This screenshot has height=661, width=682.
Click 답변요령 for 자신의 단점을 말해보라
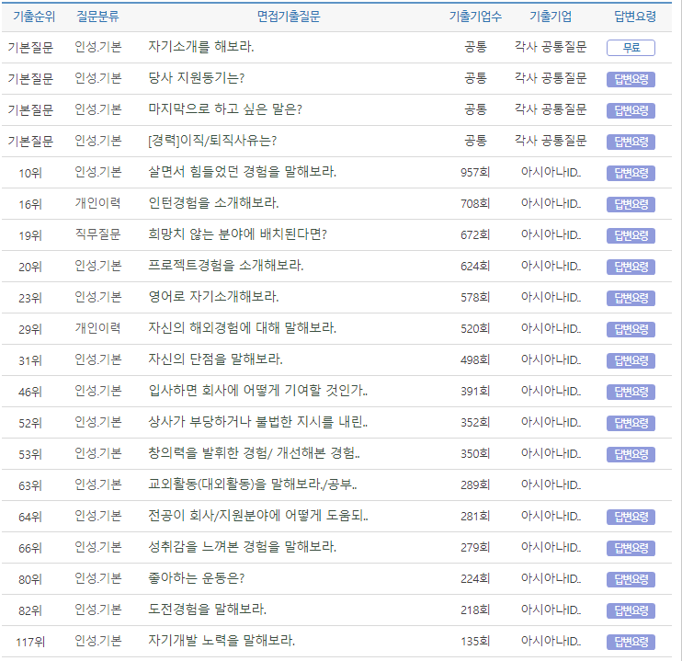pyautogui.click(x=631, y=360)
